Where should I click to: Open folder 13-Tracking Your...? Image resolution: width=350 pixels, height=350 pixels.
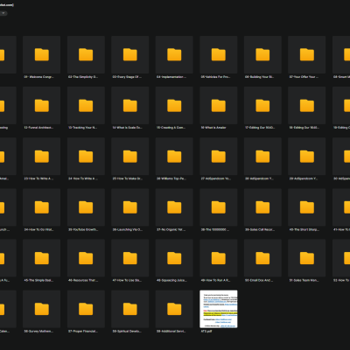point(86,106)
